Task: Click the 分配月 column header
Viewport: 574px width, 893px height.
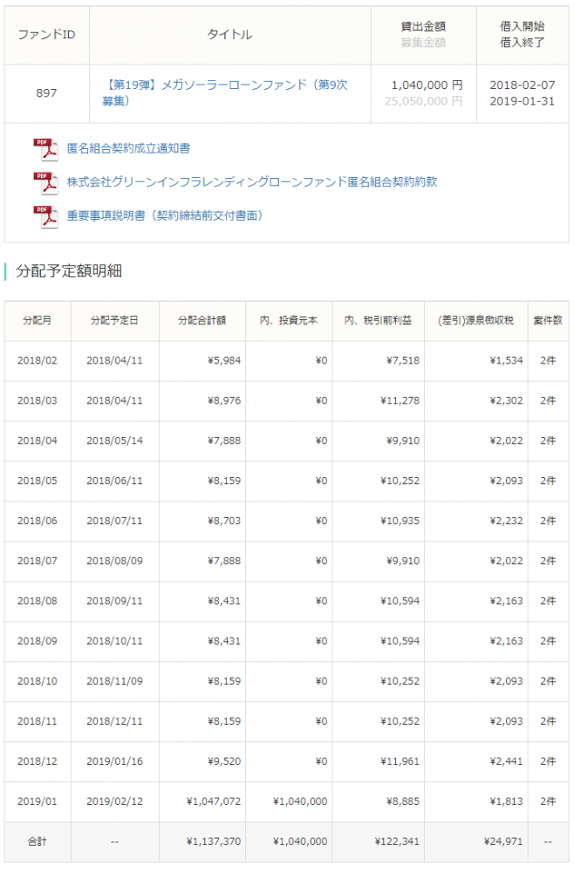Action: click(x=38, y=321)
